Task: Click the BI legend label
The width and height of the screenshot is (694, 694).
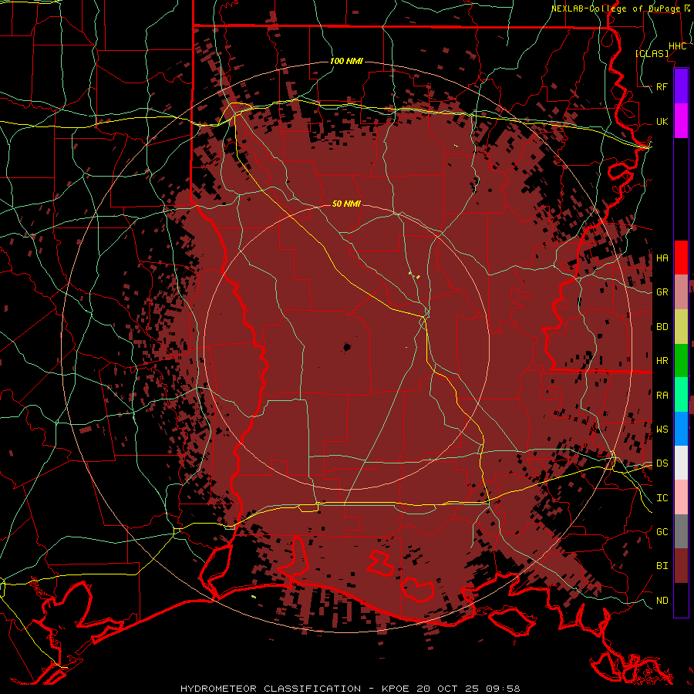Action: 662,566
